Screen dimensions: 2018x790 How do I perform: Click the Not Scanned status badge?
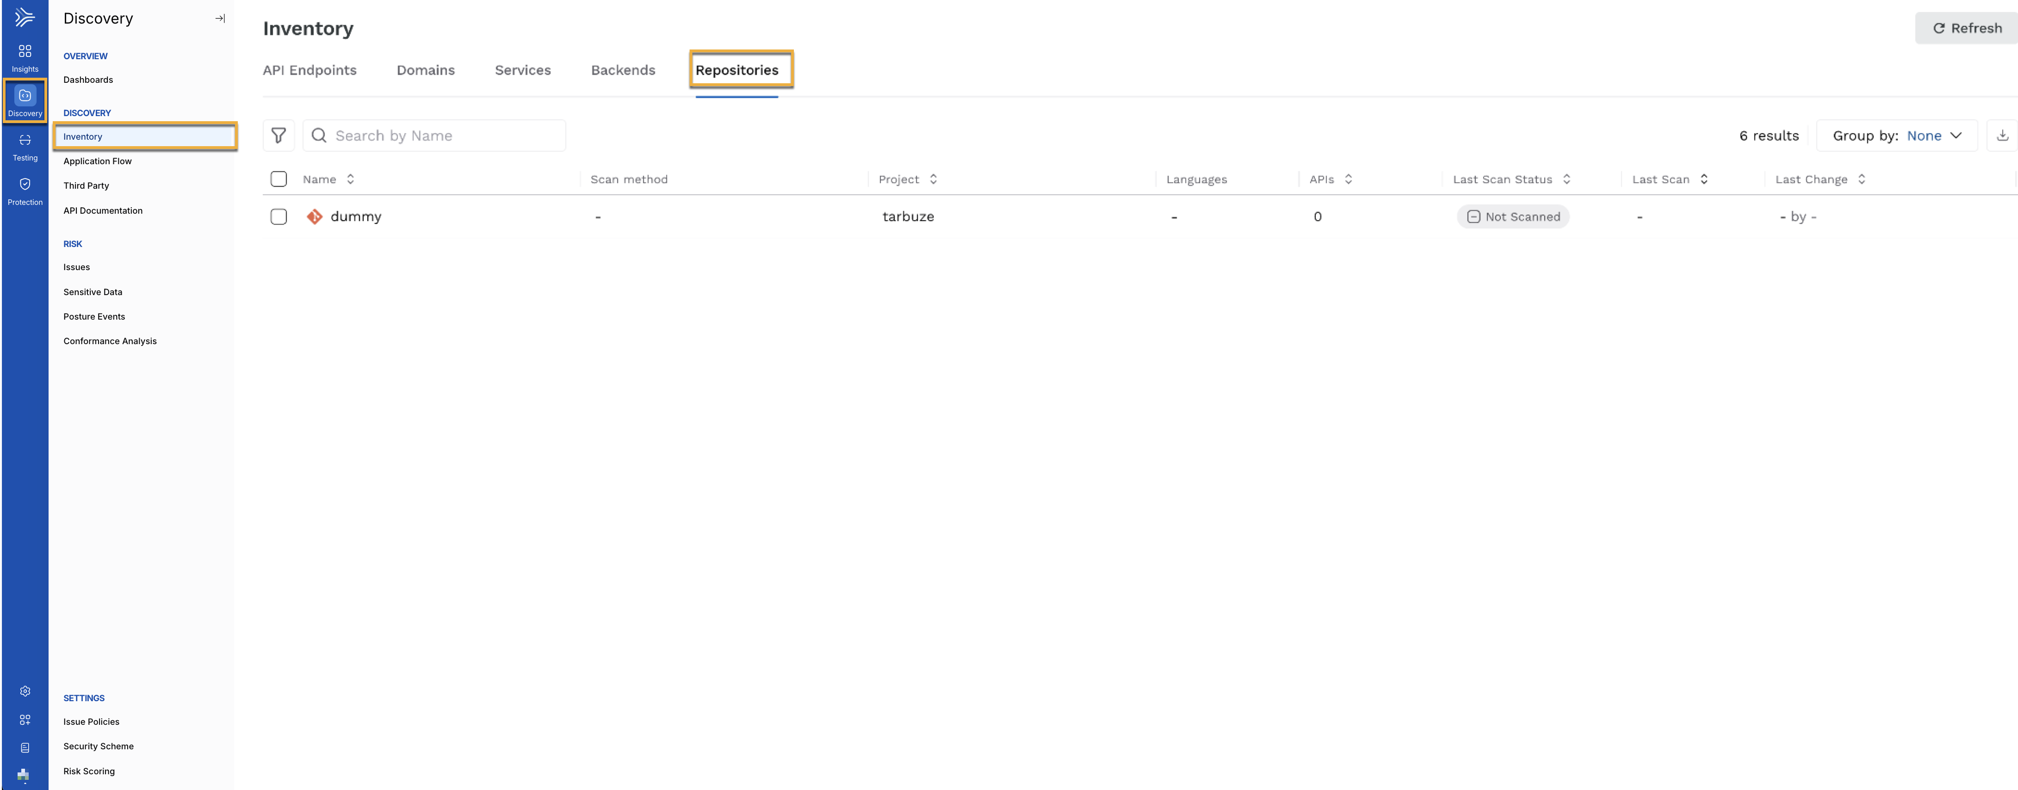pos(1513,217)
